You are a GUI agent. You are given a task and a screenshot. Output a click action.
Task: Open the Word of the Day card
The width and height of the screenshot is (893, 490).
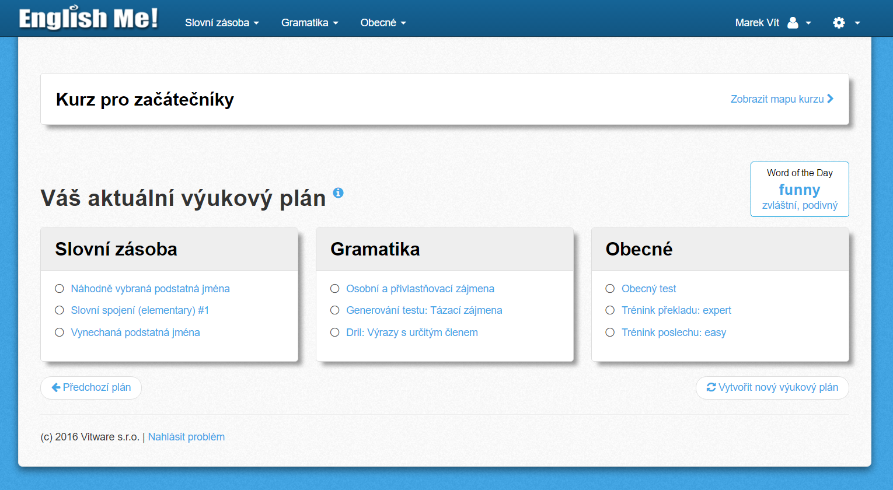tap(800, 189)
